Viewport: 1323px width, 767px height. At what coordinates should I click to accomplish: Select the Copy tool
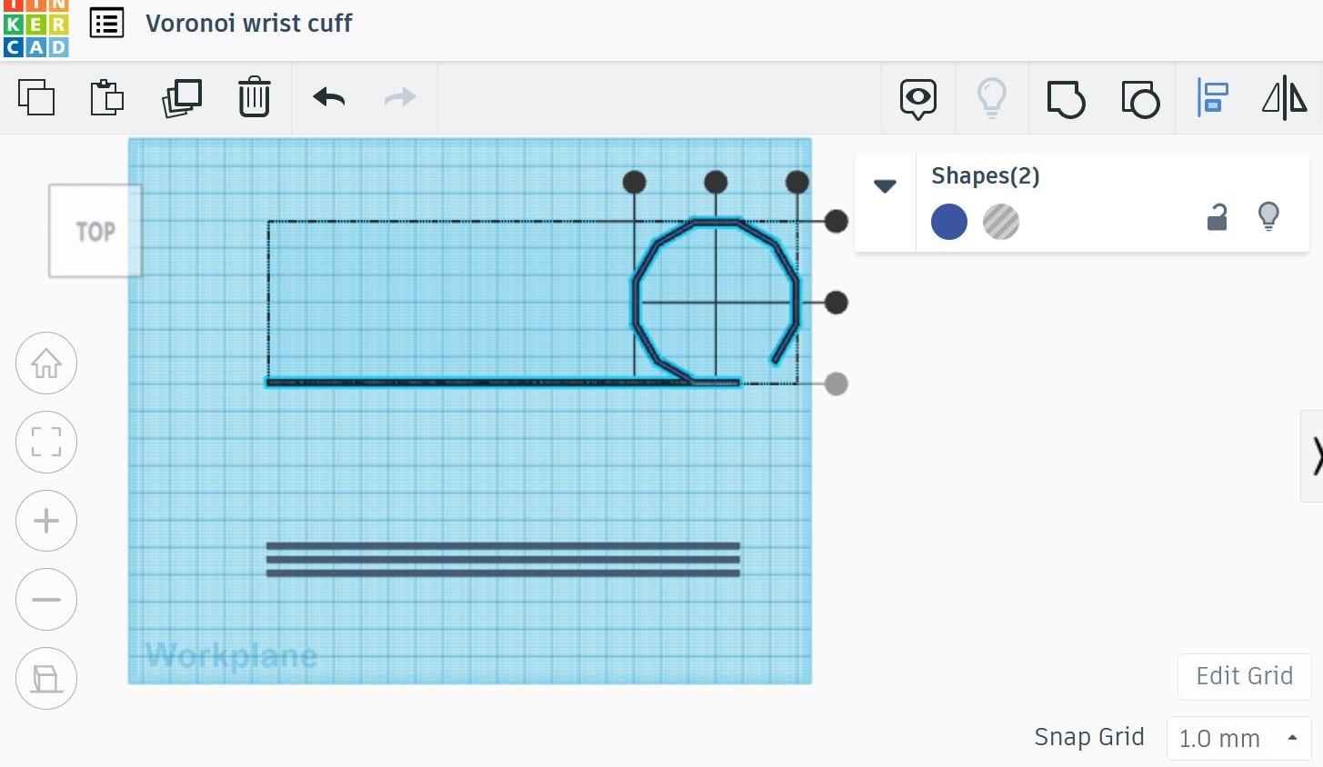[36, 98]
